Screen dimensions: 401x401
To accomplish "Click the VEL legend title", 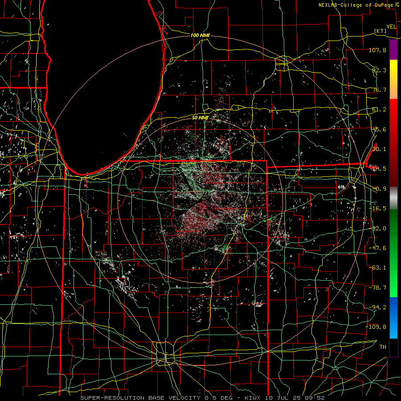I will coord(391,27).
